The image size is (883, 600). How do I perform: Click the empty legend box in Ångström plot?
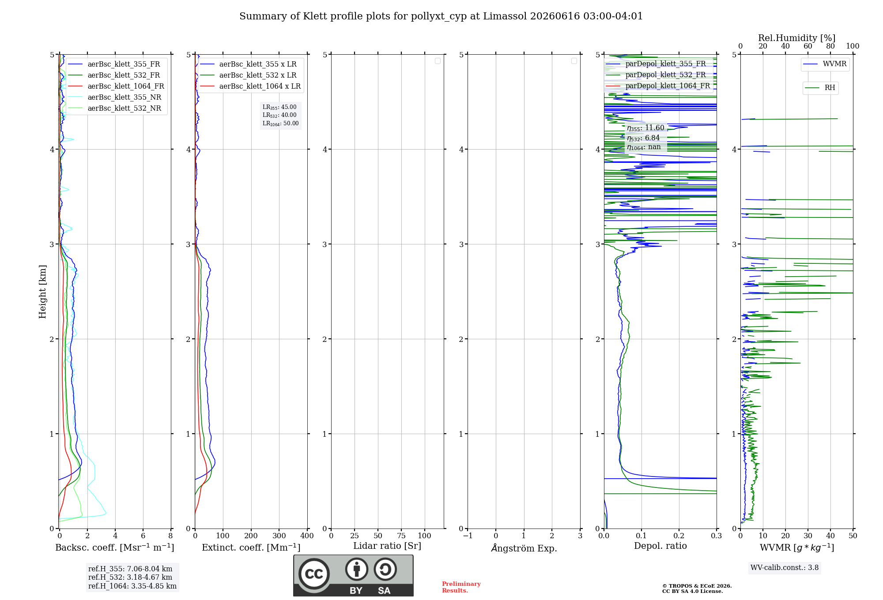coord(574,61)
